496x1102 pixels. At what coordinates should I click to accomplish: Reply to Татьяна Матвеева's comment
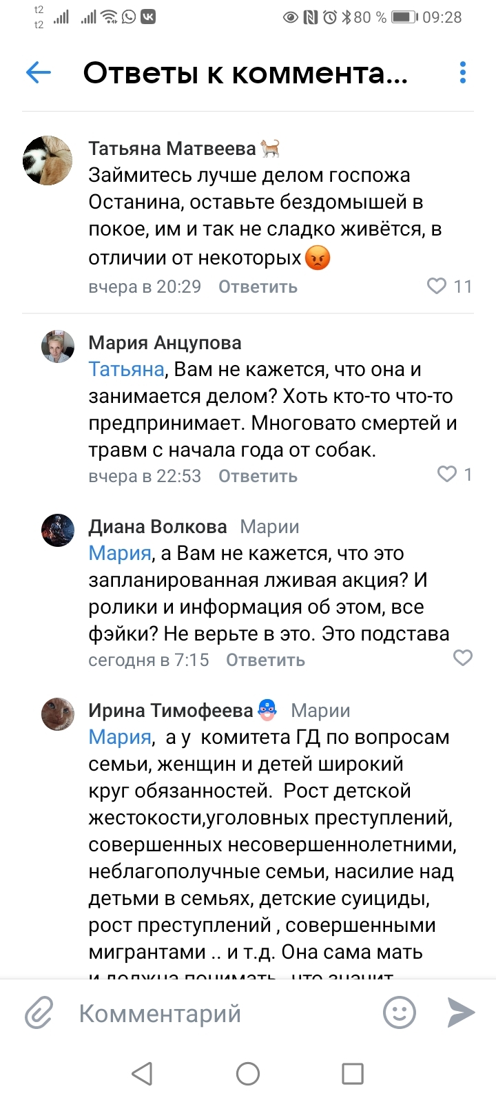258,287
